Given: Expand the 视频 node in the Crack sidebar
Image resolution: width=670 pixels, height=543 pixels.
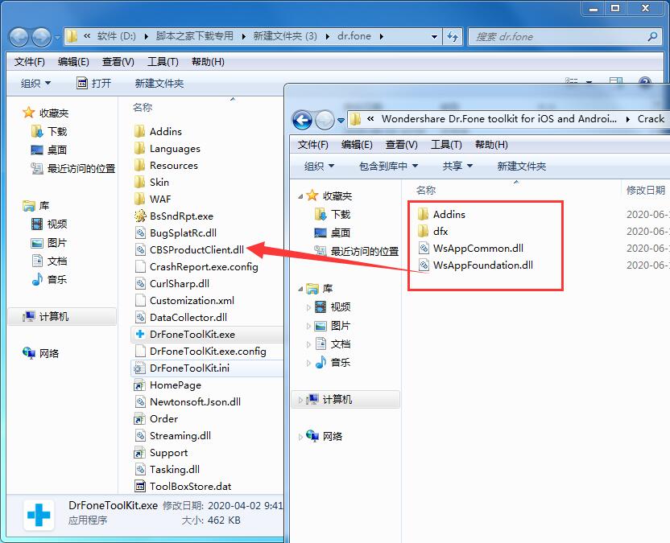Looking at the screenshot, I should (308, 307).
